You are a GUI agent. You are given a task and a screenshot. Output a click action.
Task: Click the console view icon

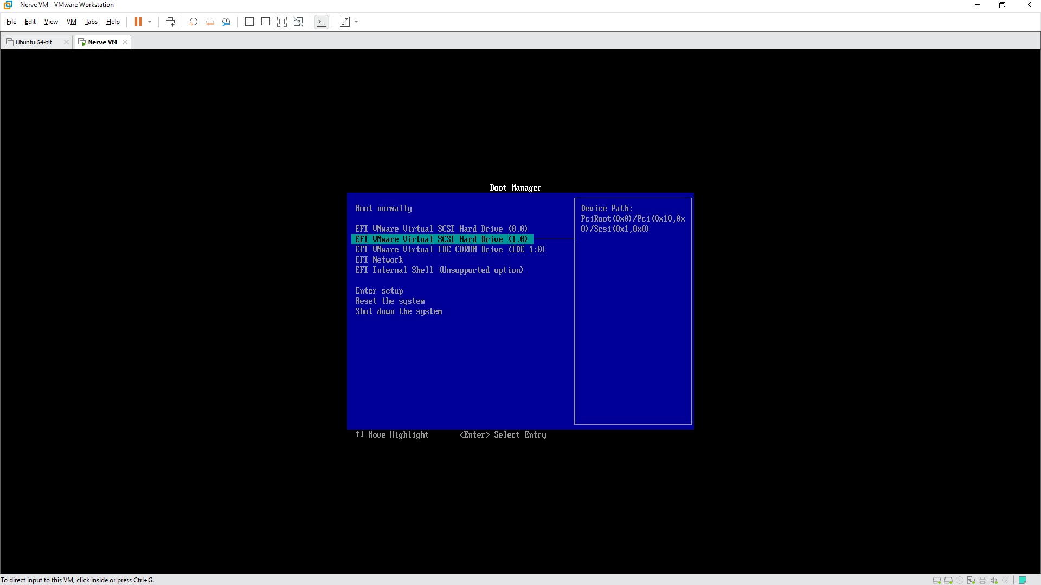(x=322, y=22)
